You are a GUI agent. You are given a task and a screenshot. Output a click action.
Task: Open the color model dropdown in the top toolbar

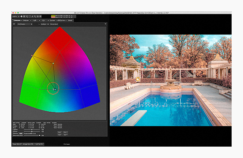click(16, 16)
